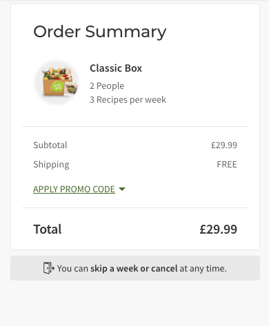The width and height of the screenshot is (269, 326).
Task: Click the FREE shipping value
Action: [x=227, y=165]
